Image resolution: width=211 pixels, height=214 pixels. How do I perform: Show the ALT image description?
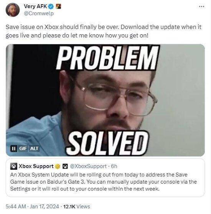[34, 148]
